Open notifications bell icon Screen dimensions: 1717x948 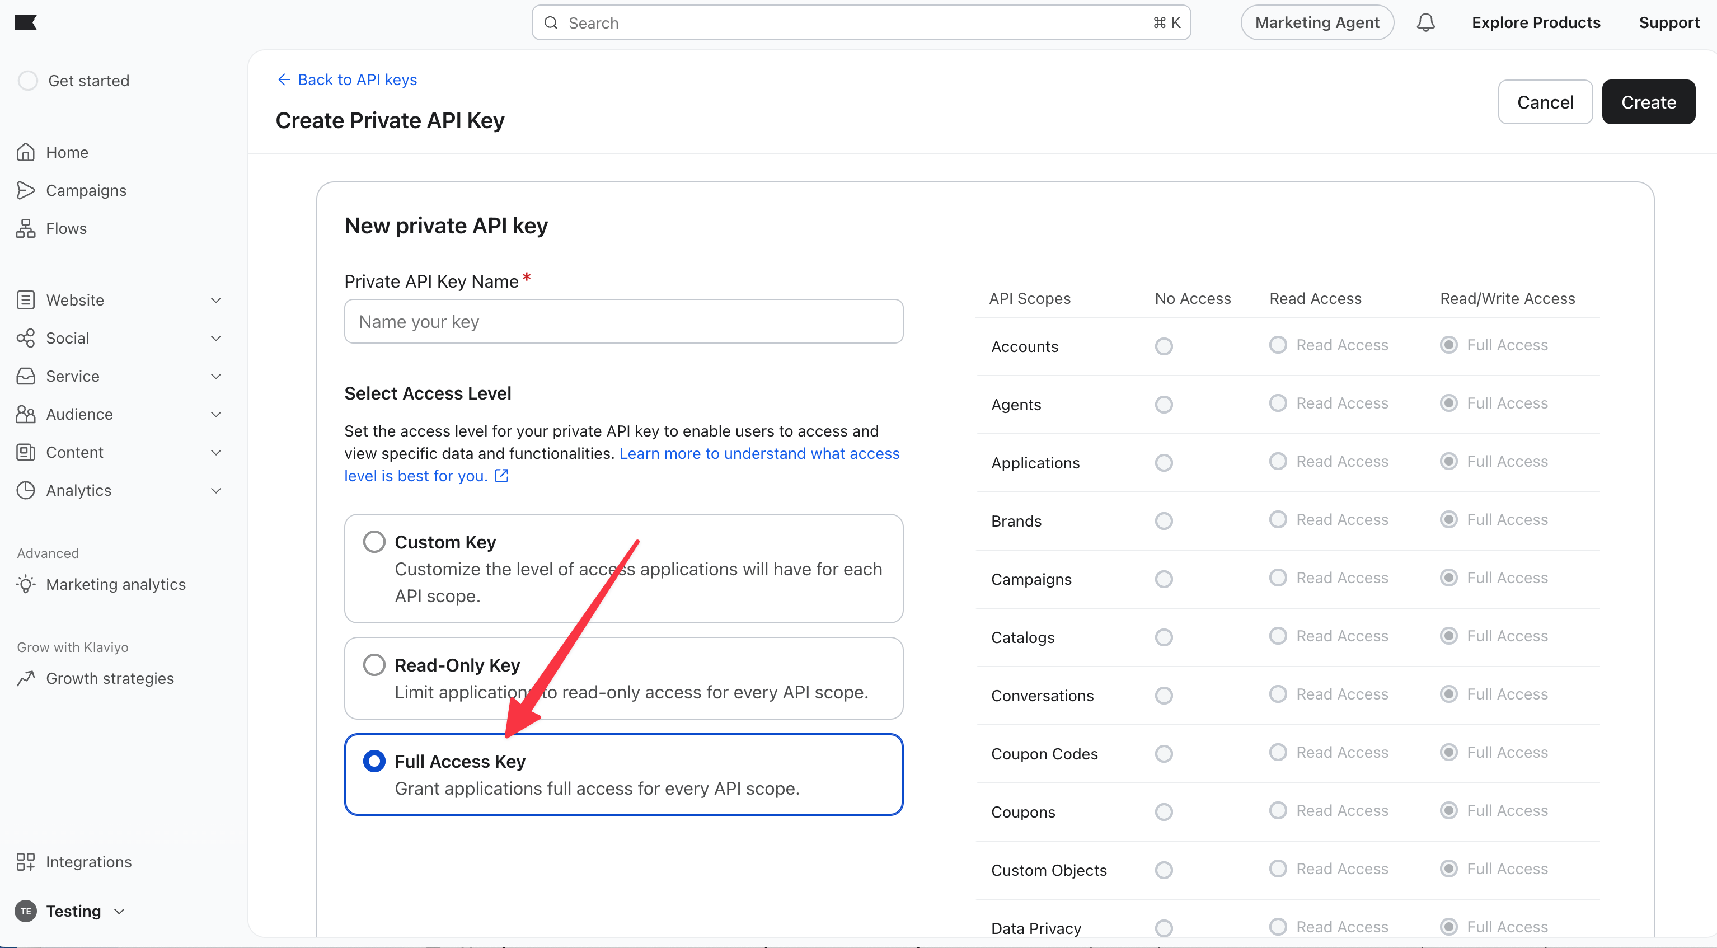pos(1426,23)
